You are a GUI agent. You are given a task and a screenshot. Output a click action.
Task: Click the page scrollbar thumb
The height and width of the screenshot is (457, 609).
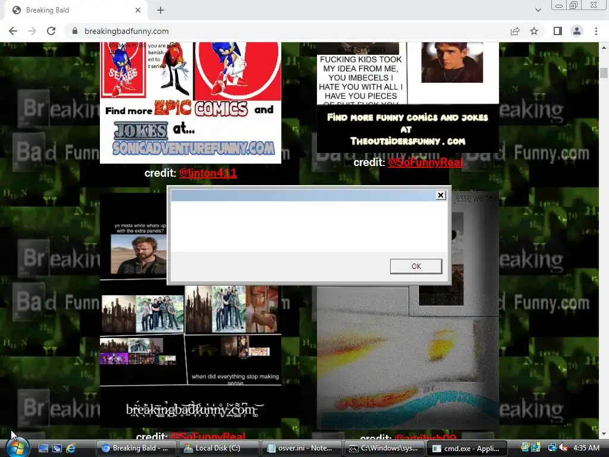point(604,73)
